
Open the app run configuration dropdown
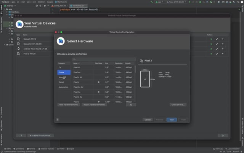click(159, 2)
